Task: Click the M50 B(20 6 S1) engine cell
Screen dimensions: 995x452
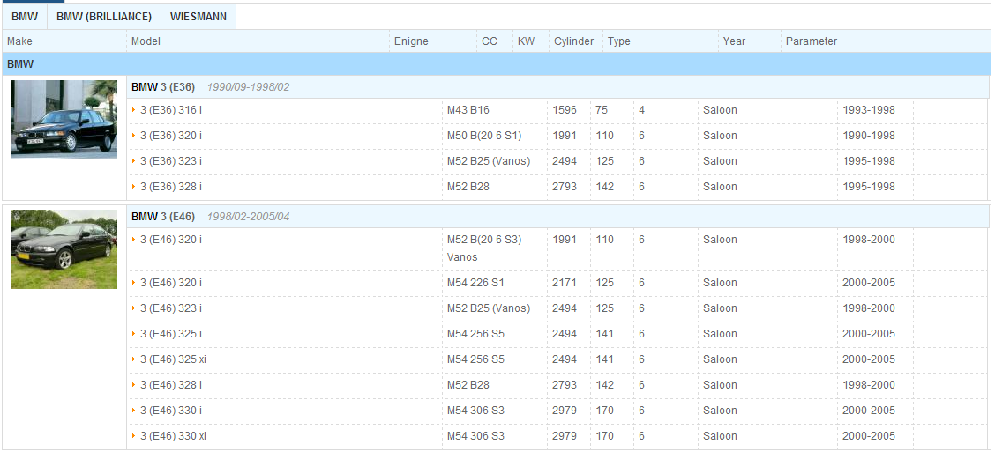Action: tap(484, 136)
